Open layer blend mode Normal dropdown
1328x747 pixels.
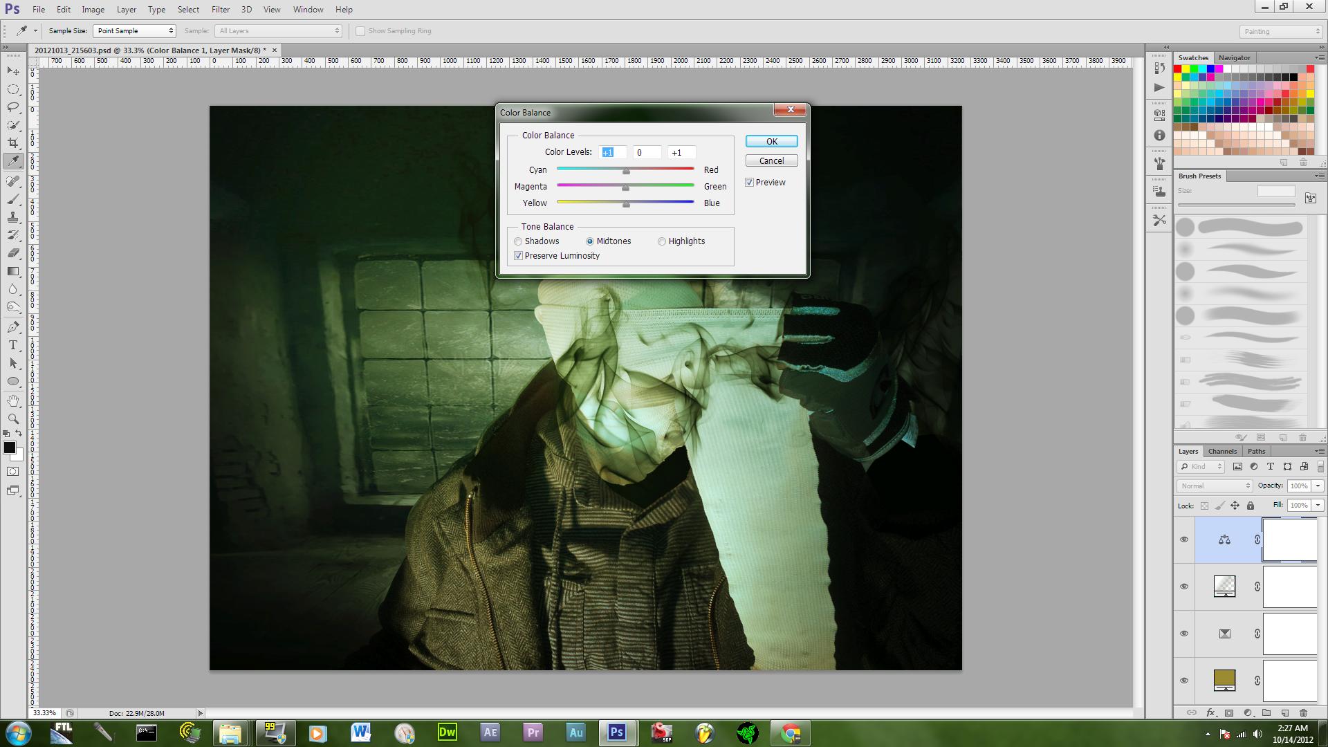(x=1215, y=486)
